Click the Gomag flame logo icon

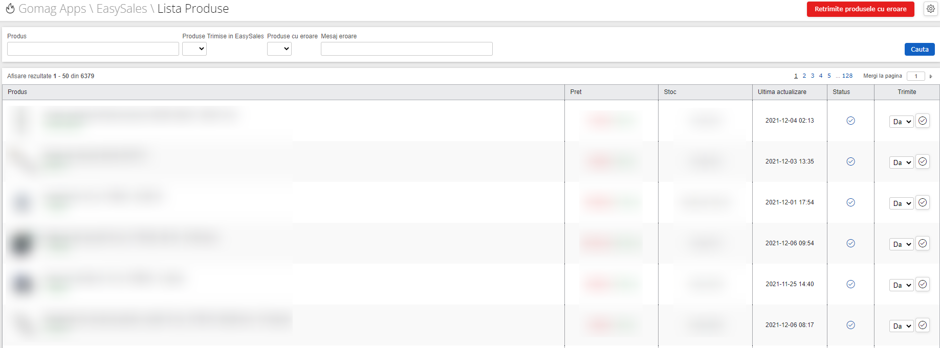point(10,9)
